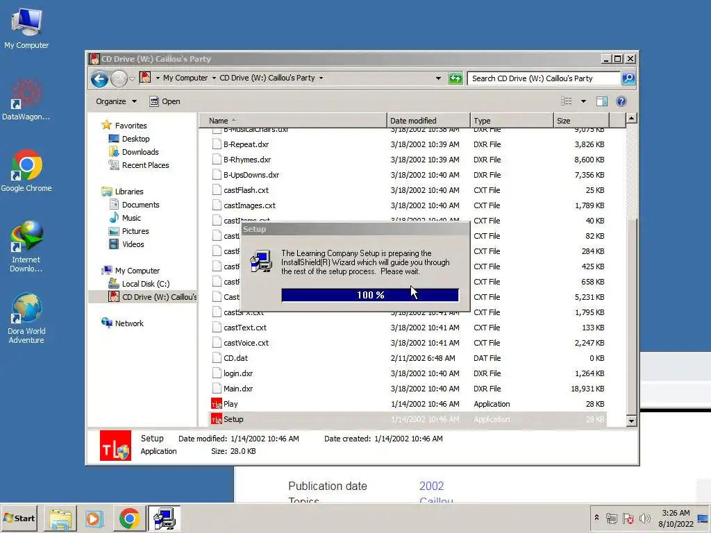Select the CD.dat file
The width and height of the screenshot is (711, 533).
point(235,358)
